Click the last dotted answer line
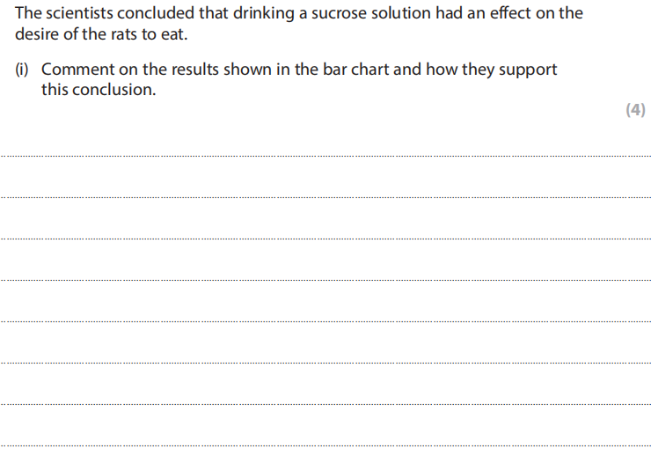Viewport: 651px width, 456px height. click(x=325, y=445)
